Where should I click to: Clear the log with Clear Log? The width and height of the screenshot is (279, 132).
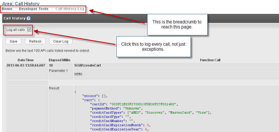pyautogui.click(x=61, y=41)
